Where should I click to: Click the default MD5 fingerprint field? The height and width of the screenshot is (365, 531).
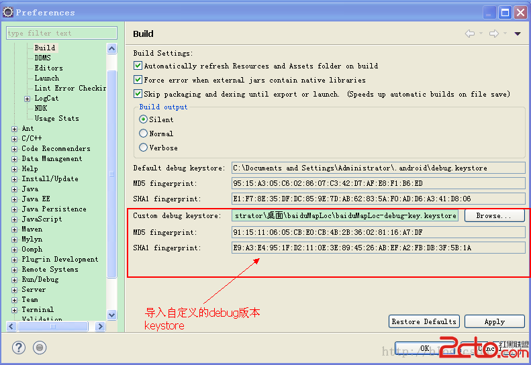378,183
